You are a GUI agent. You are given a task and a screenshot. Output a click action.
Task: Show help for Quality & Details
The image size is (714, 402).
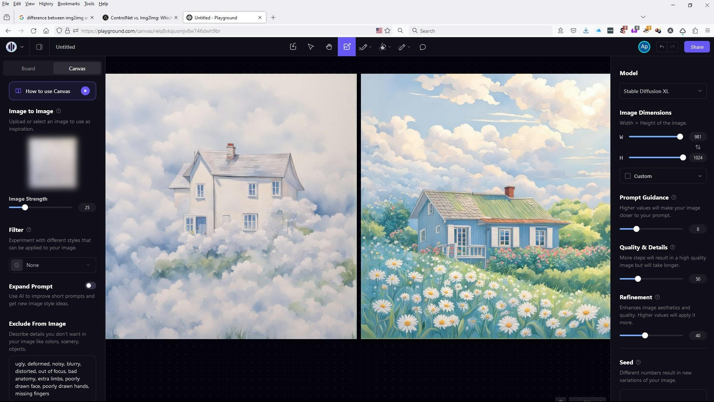[673, 247]
